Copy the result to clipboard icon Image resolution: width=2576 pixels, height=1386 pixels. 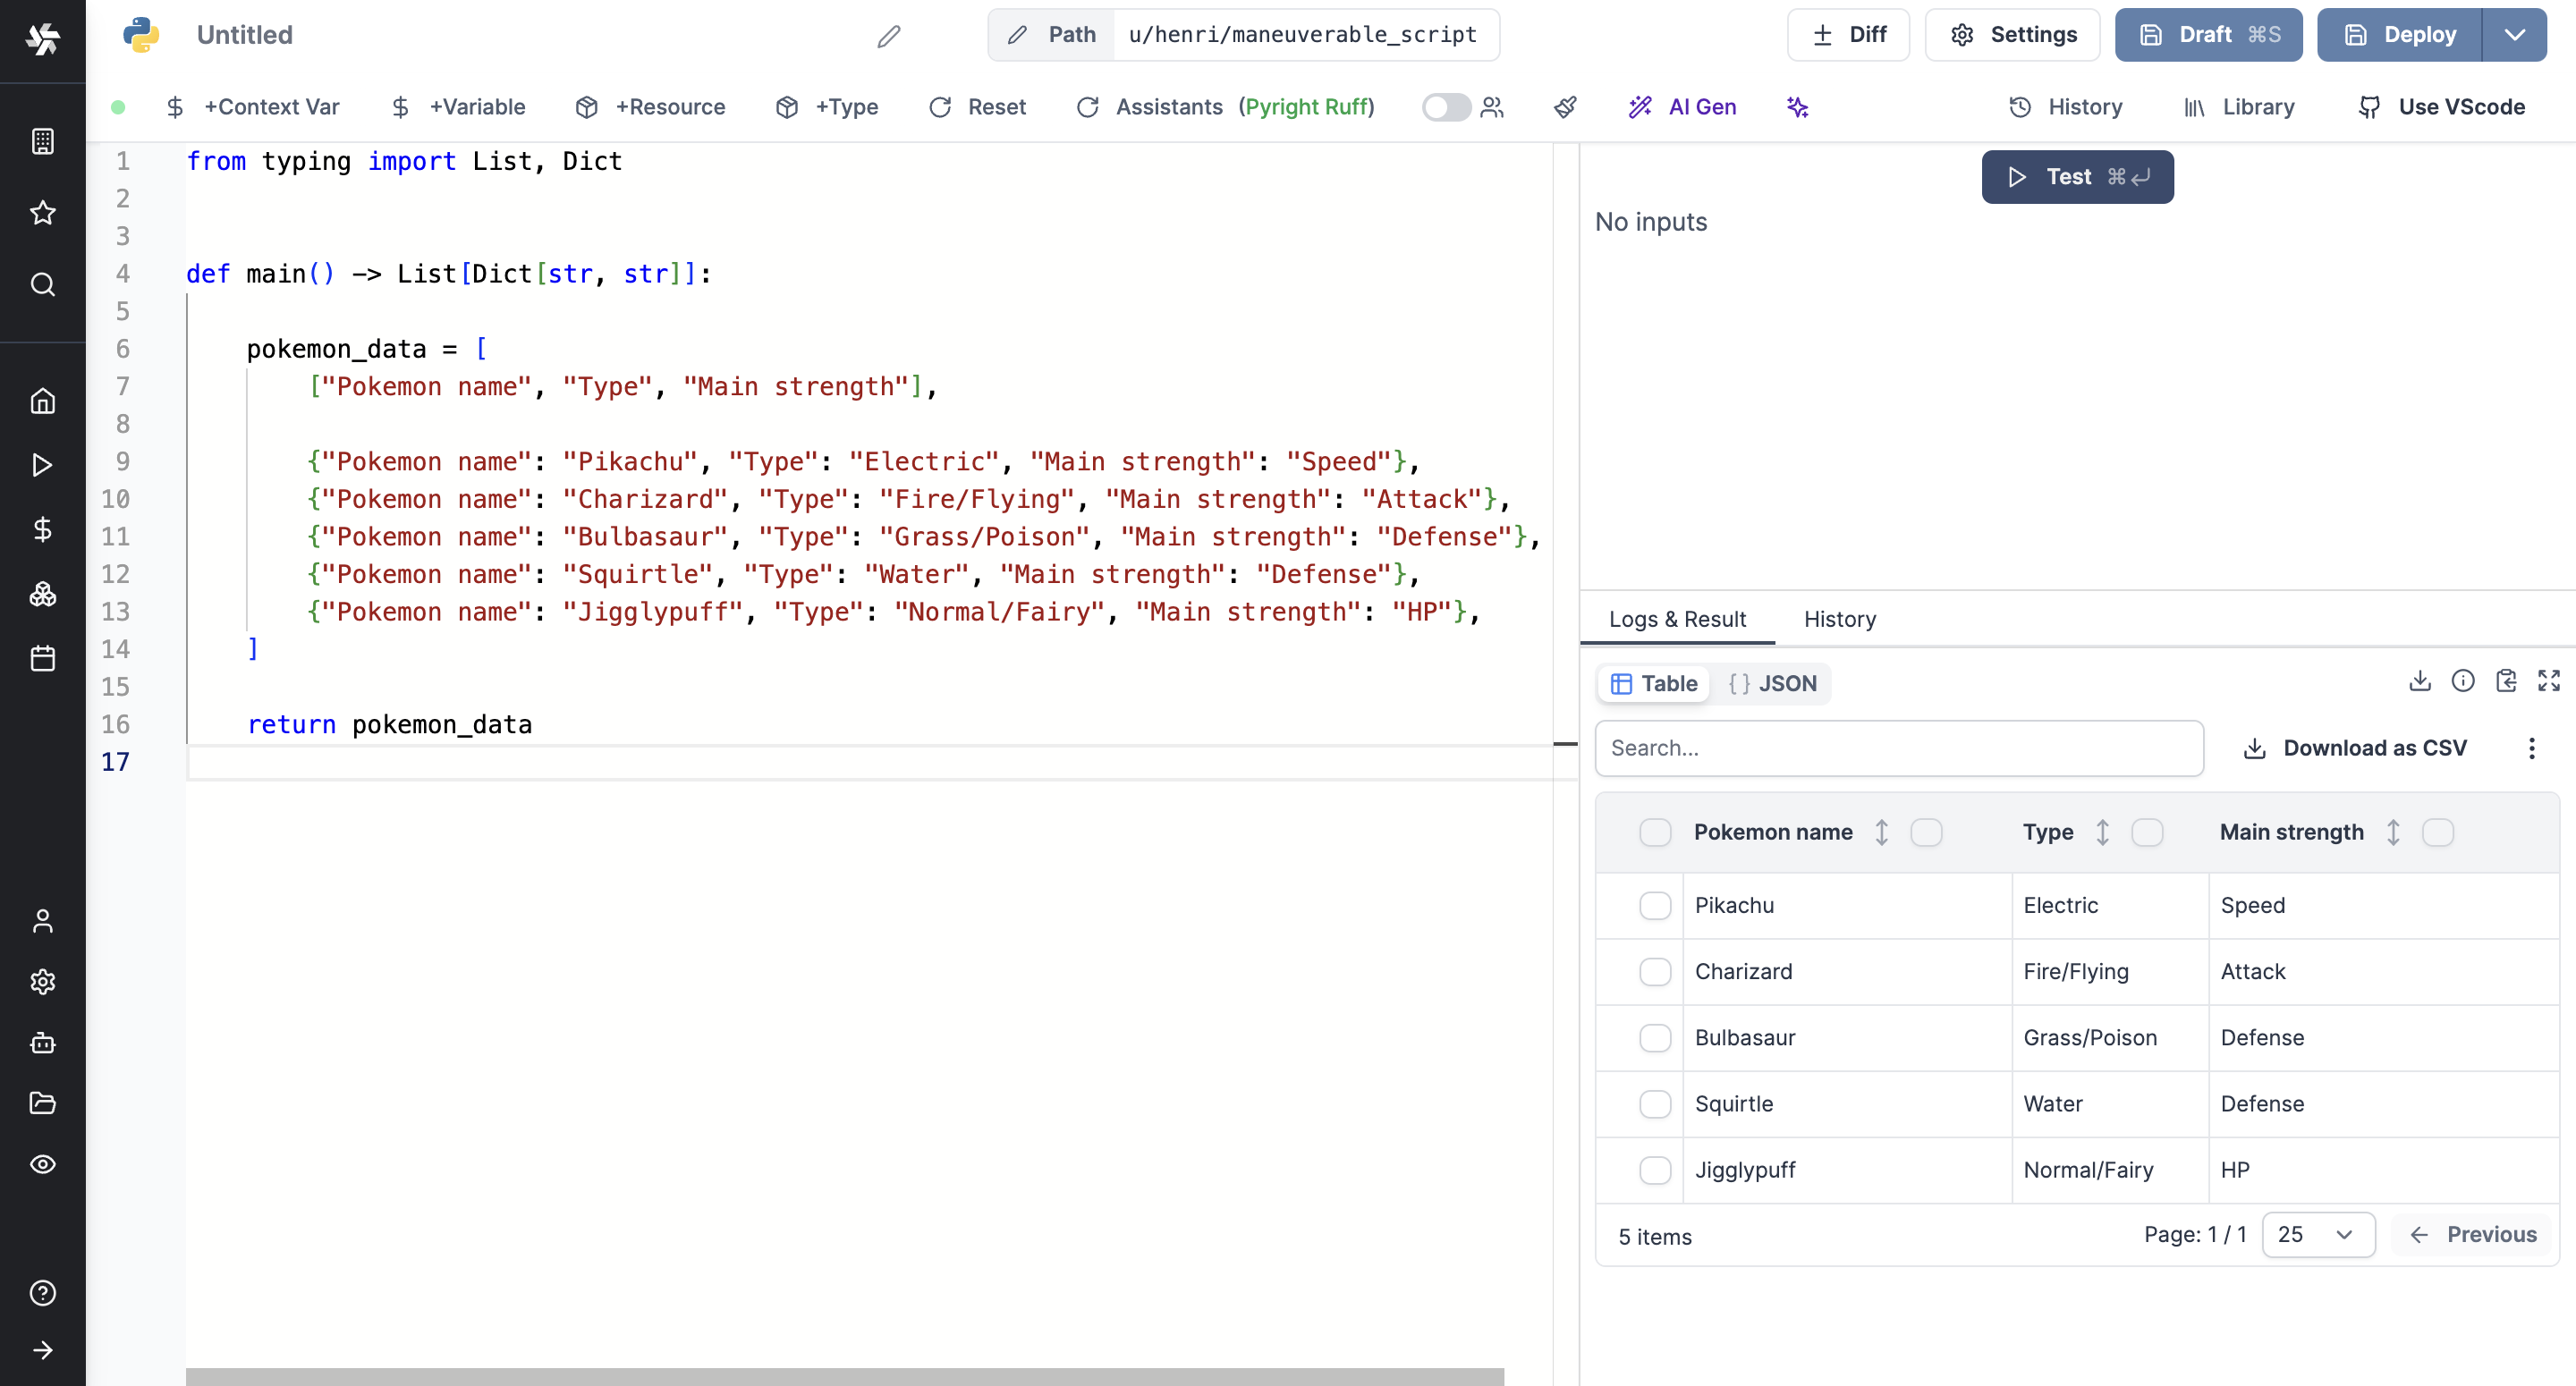click(2505, 681)
